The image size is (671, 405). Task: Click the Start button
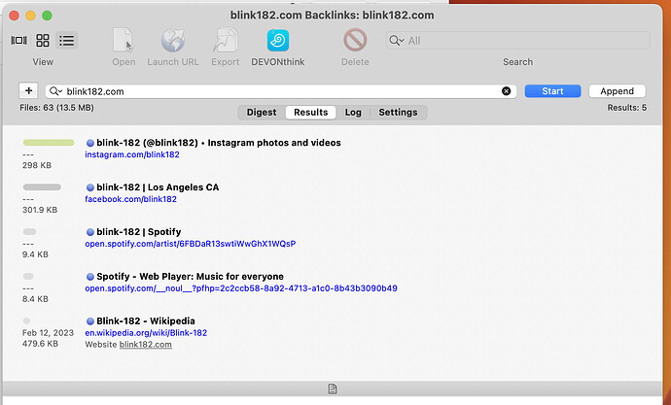tap(552, 91)
